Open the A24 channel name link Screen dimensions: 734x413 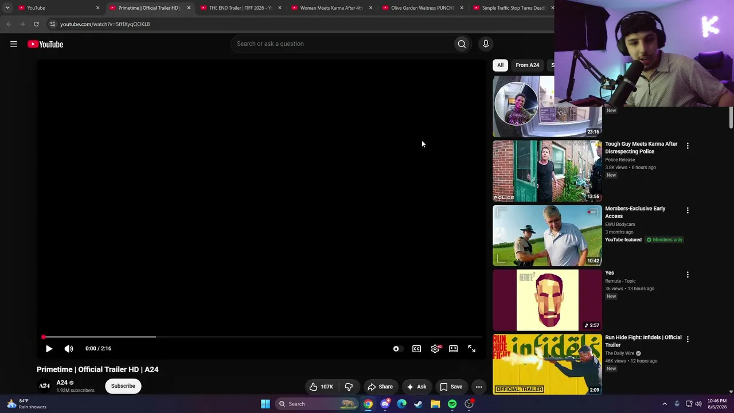pos(62,383)
